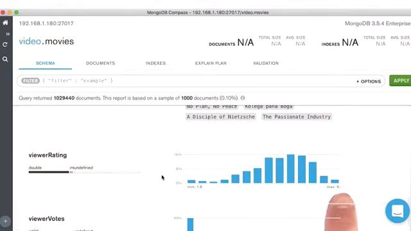Click the host address 192.168.1.180:27017
411x231 pixels.
[x=46, y=23]
